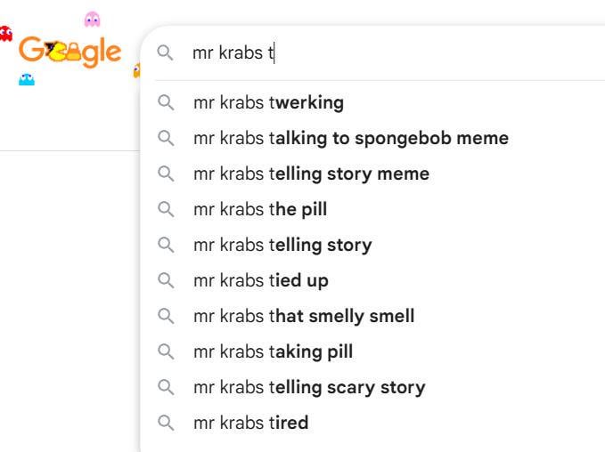Select suggestion "mr krabs twerking"

tap(268, 103)
